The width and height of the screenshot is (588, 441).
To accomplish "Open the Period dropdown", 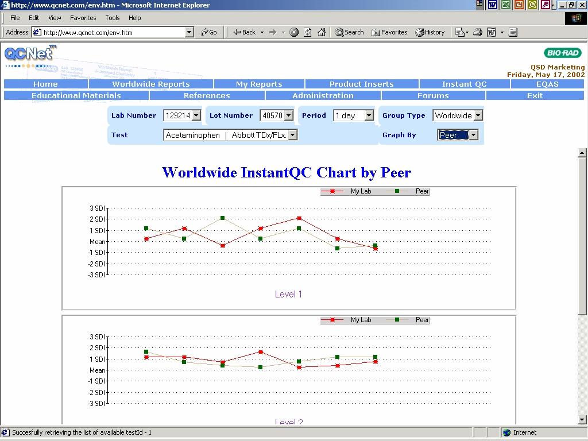I will tap(369, 115).
